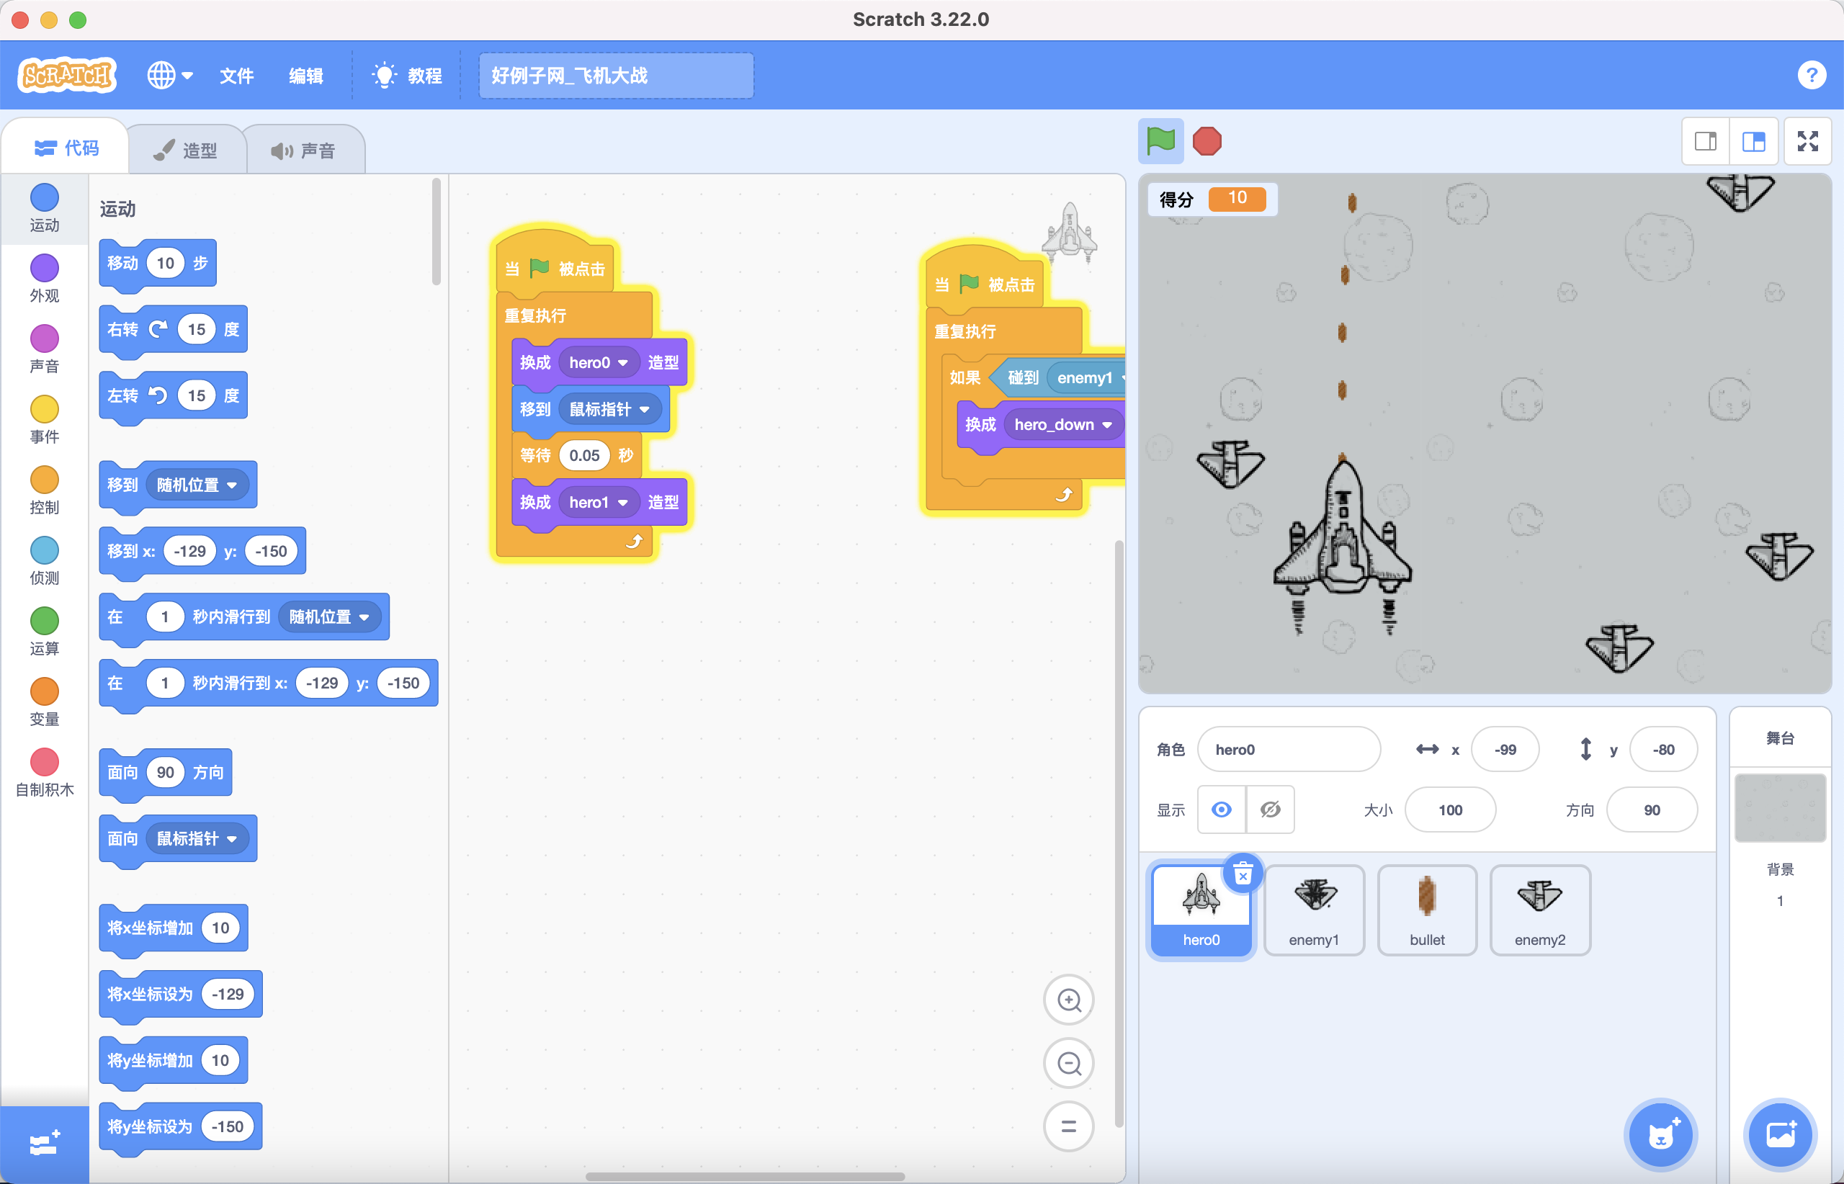Switch to small stage layout
The width and height of the screenshot is (1844, 1184).
click(1706, 141)
